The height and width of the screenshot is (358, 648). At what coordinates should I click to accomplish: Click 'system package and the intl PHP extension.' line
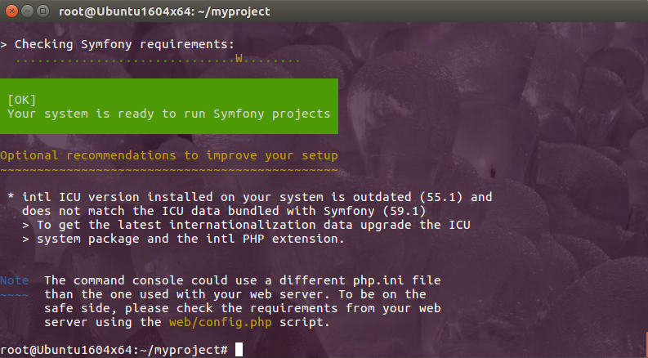pyautogui.click(x=183, y=239)
